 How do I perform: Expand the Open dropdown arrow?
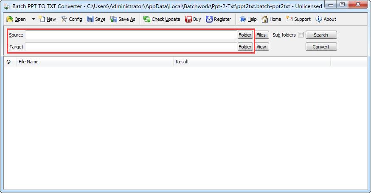pos(34,19)
